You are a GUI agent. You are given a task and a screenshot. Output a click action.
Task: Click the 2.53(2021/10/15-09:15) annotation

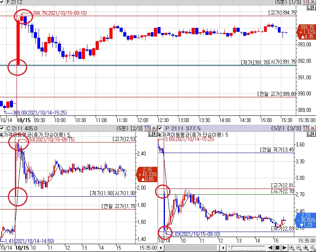point(50,139)
